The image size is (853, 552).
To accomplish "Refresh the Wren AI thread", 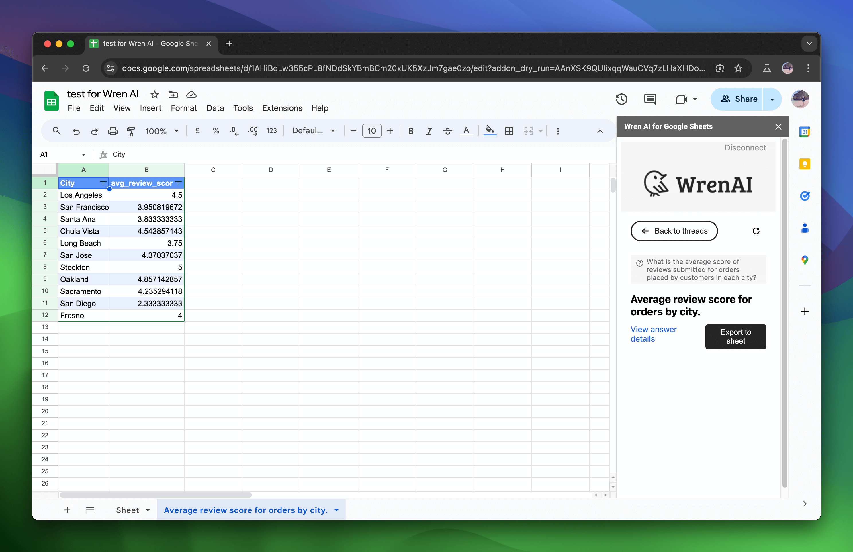I will coord(756,231).
